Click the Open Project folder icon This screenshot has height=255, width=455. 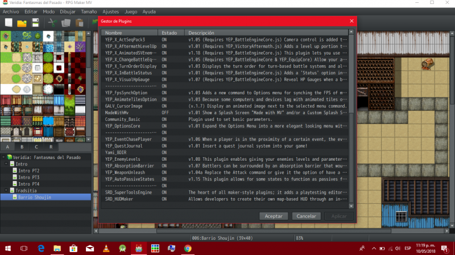[22, 23]
